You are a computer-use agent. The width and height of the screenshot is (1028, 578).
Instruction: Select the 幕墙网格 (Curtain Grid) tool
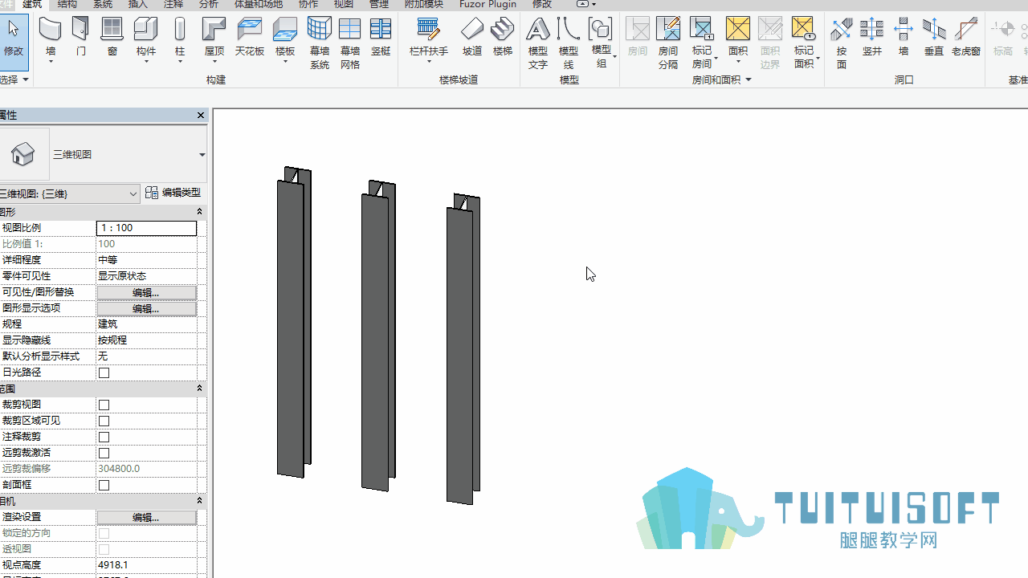[350, 43]
